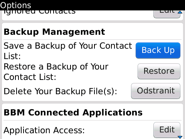Click the Restore button

click(159, 71)
